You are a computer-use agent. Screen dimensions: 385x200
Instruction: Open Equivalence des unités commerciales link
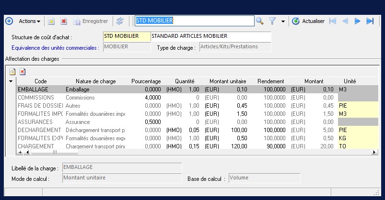[x=55, y=48]
